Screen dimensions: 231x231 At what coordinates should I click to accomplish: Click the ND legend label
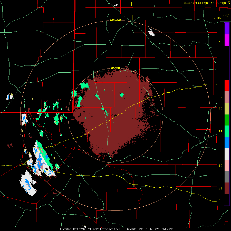click(x=220, y=200)
